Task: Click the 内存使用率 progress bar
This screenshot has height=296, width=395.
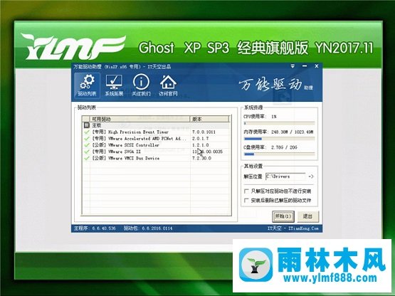Action: pos(280,139)
